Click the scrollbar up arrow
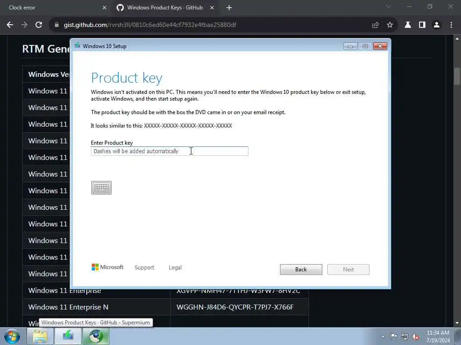Image resolution: width=461 pixels, height=345 pixels. pyautogui.click(x=457, y=39)
